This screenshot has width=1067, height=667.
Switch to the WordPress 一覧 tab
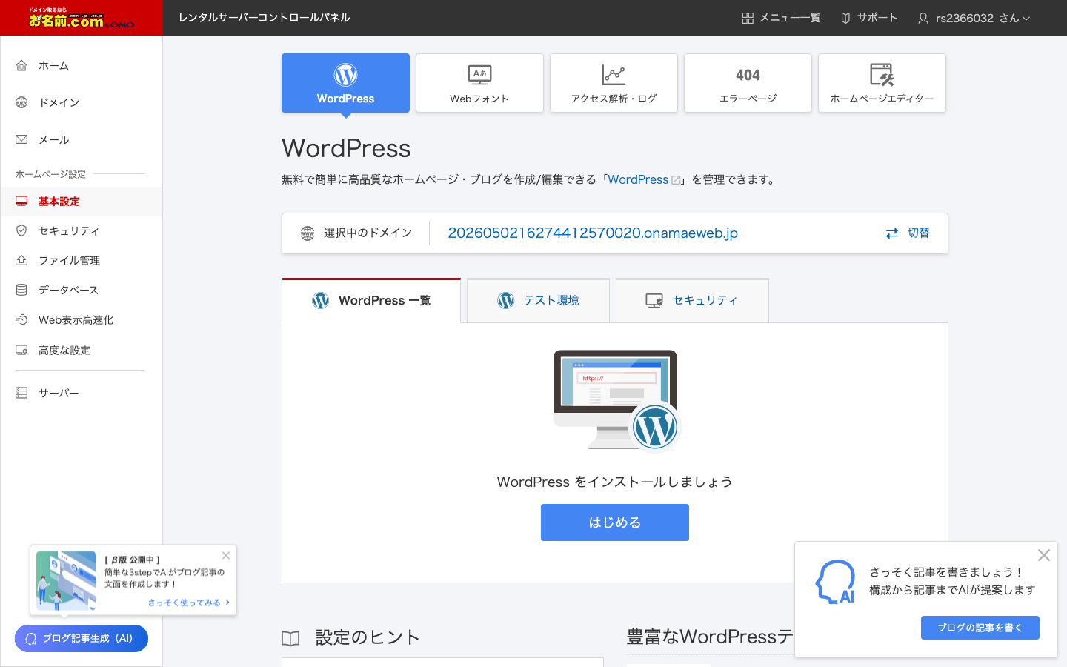pos(371,300)
